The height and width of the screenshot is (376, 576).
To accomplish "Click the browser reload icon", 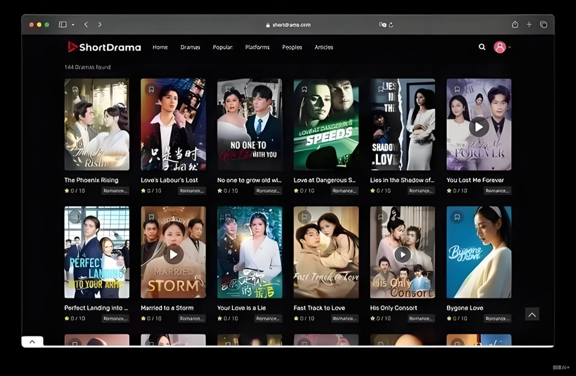I will (391, 25).
